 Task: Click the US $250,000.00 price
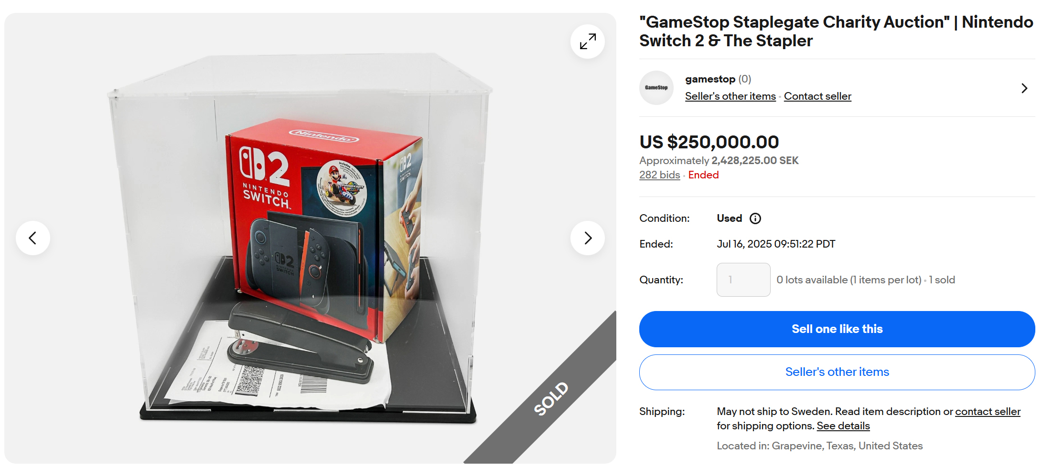coord(709,142)
